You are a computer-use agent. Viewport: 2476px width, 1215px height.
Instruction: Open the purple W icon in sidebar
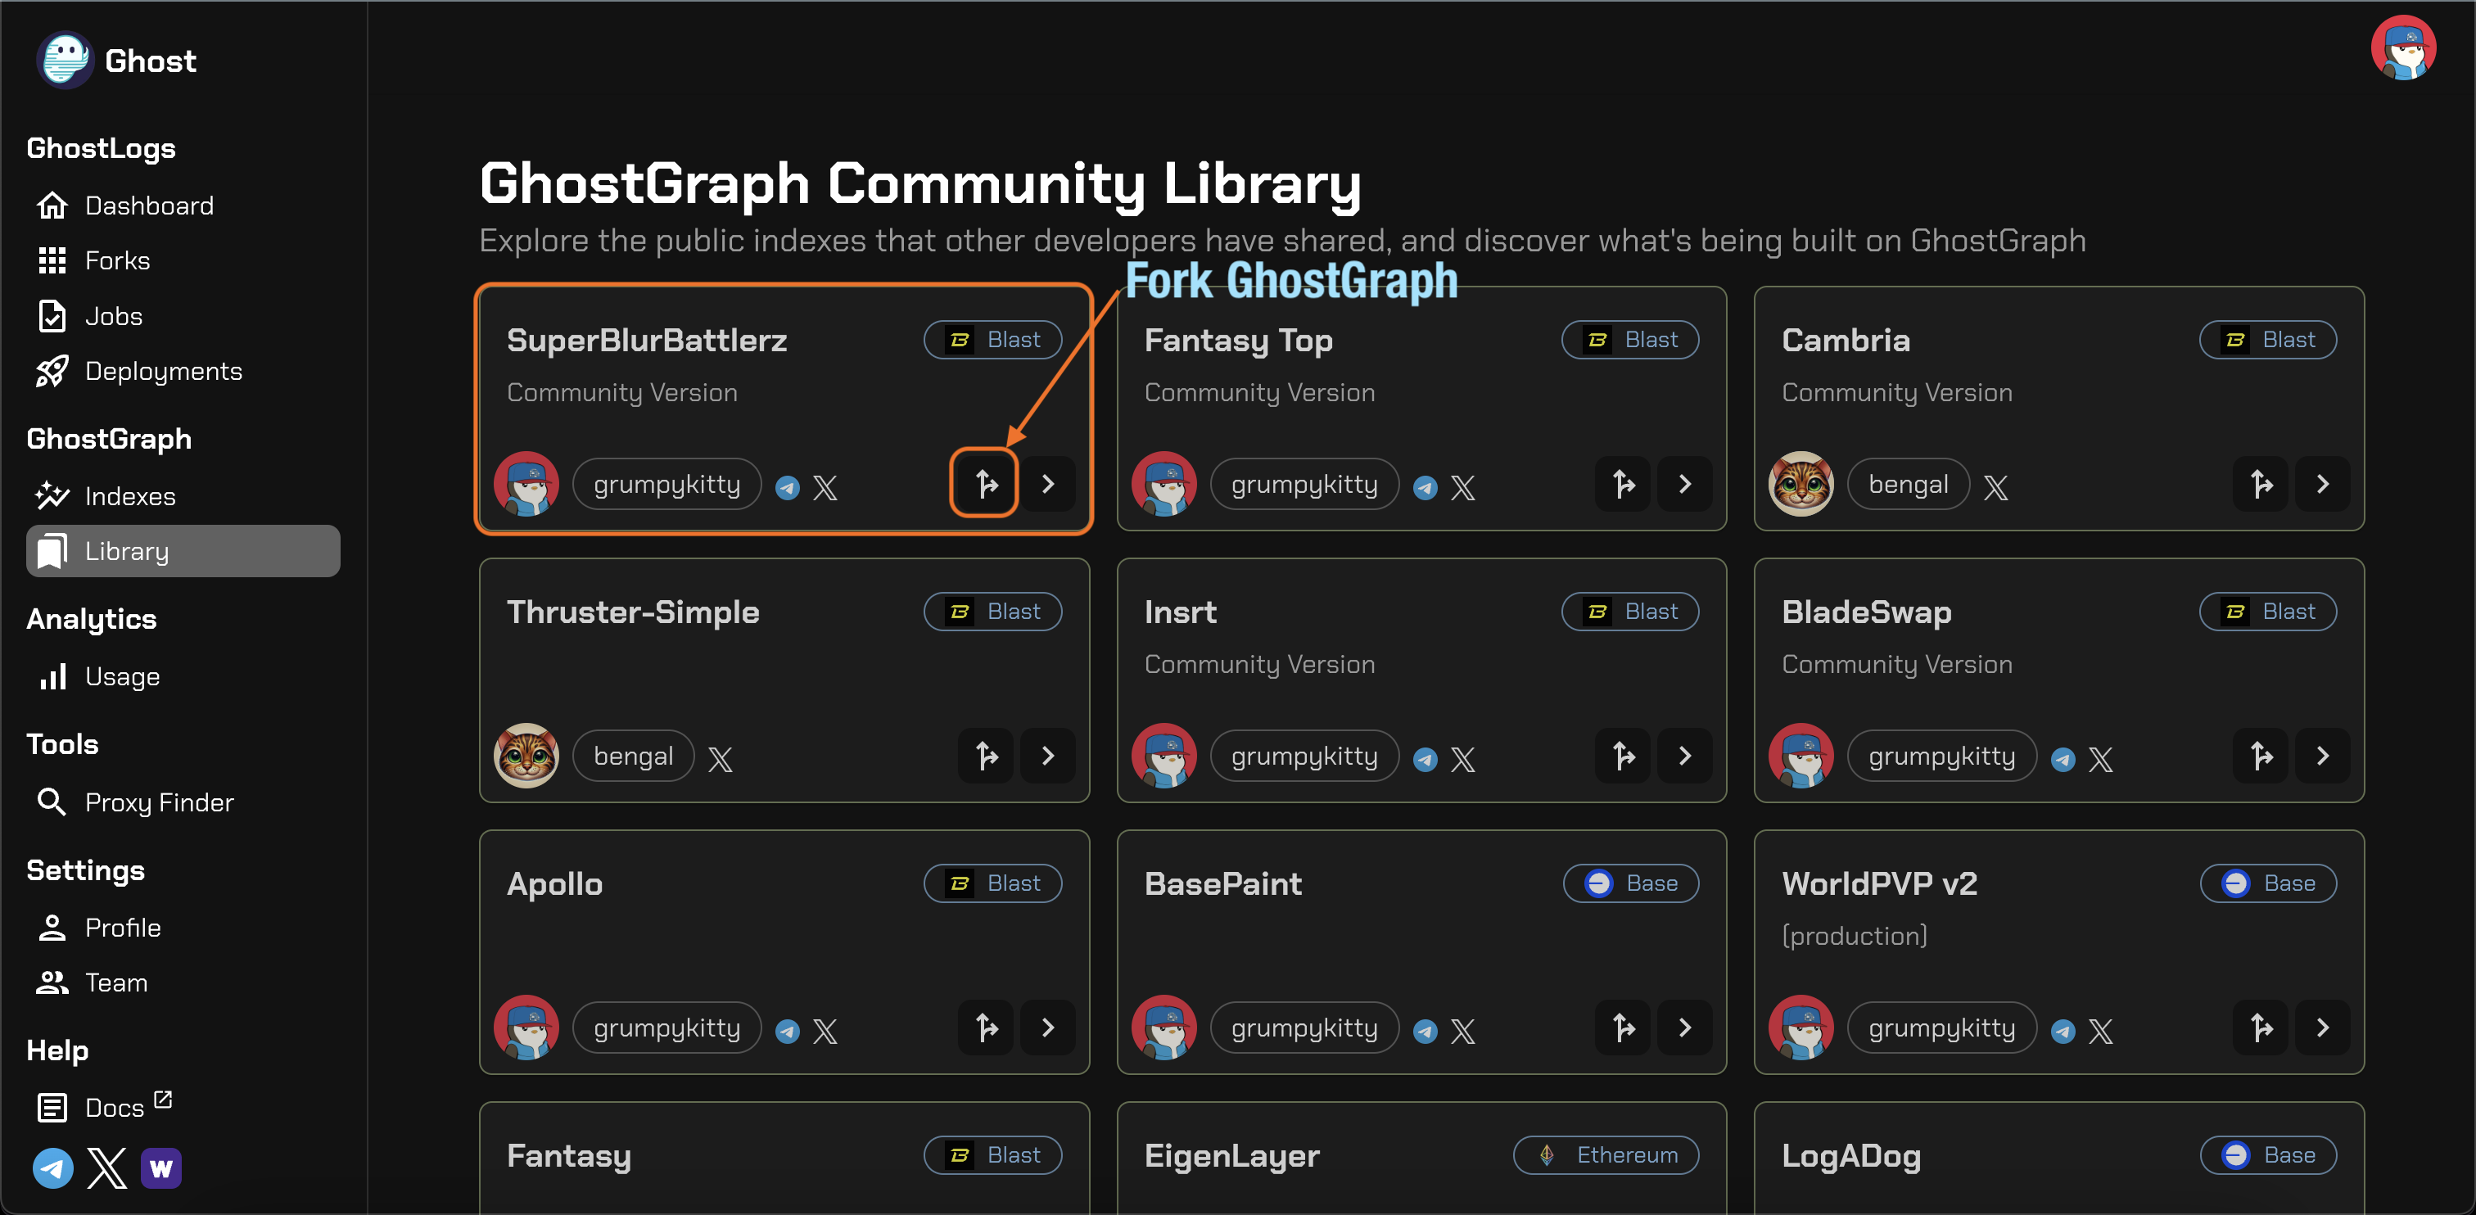point(160,1168)
